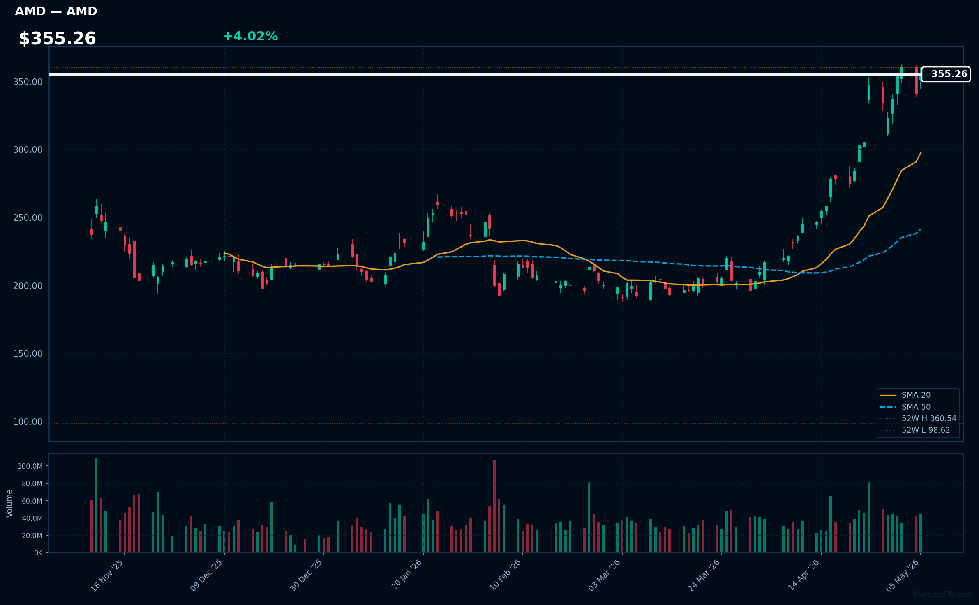979x605 pixels.
Task: Click the 20.0M volume axis label
Action: point(32,536)
